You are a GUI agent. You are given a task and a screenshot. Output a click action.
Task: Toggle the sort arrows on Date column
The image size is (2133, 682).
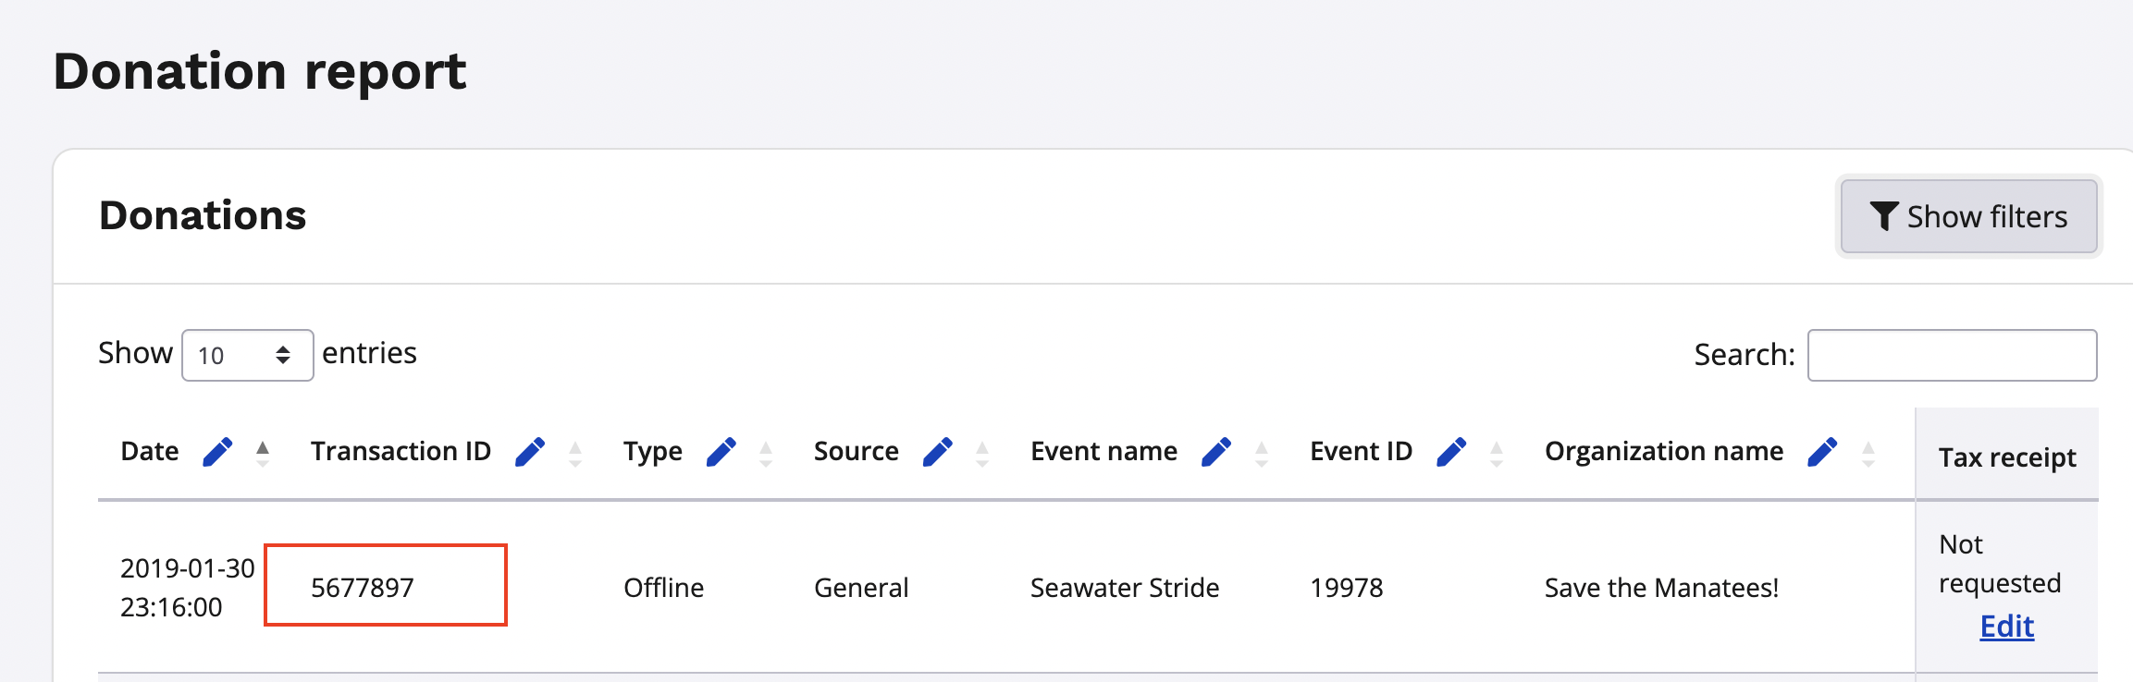(x=263, y=453)
